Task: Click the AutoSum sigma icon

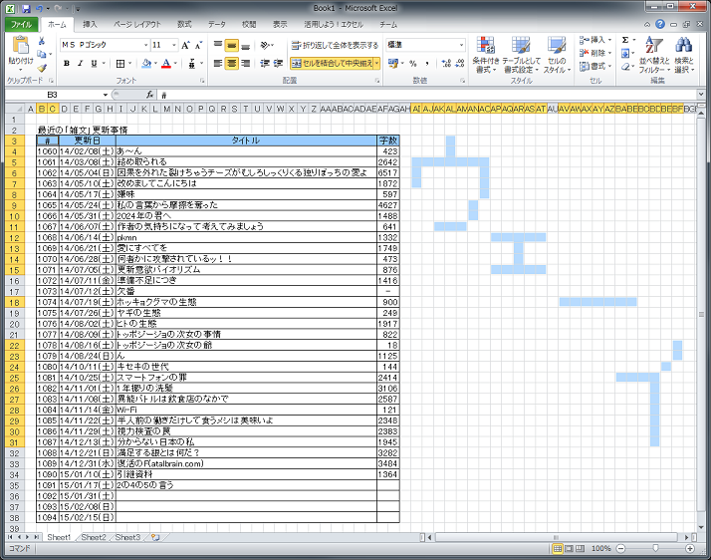Action: (625, 40)
